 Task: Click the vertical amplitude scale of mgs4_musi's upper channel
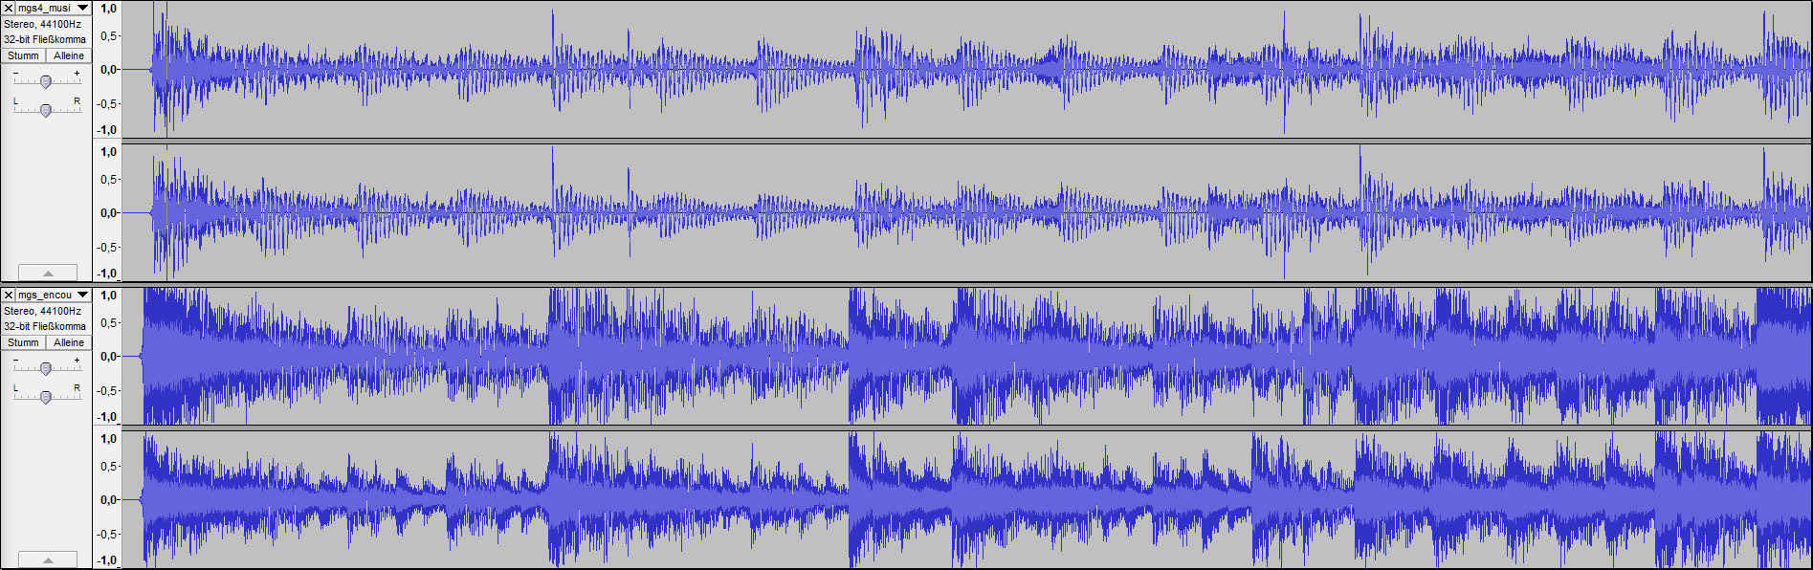click(x=107, y=69)
